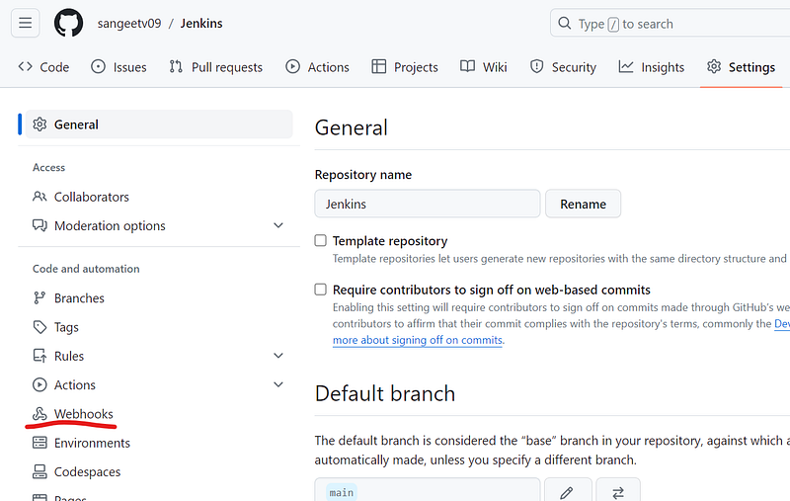790x501 pixels.
Task: Open Tags settings page
Action: pyautogui.click(x=66, y=327)
